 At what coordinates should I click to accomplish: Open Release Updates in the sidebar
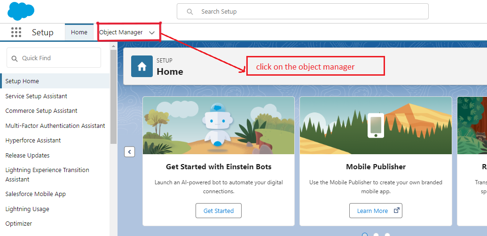[27, 155]
